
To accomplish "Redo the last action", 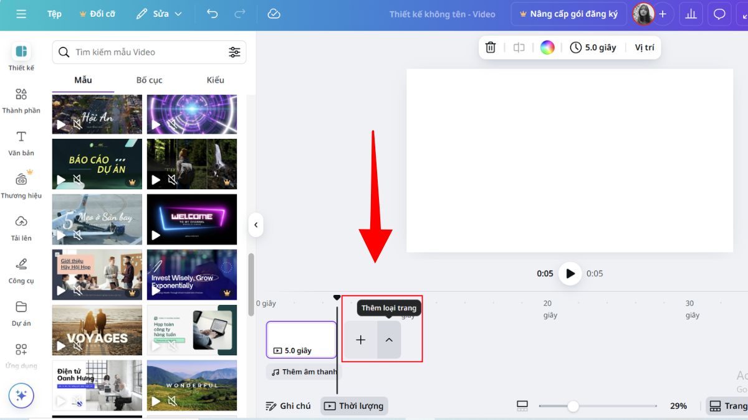I will tap(240, 14).
